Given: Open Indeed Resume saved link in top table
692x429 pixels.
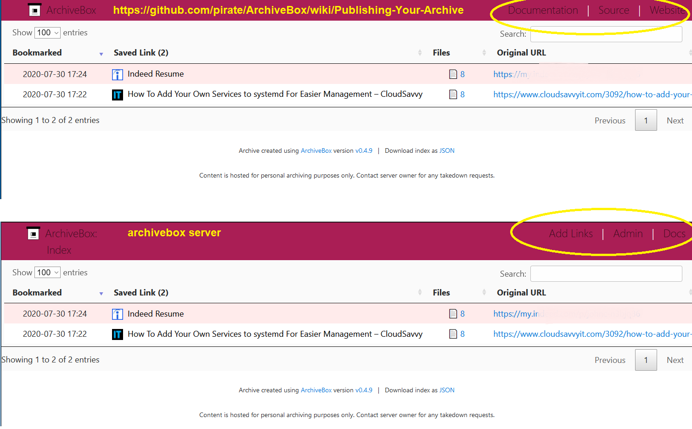Looking at the screenshot, I should click(x=156, y=74).
